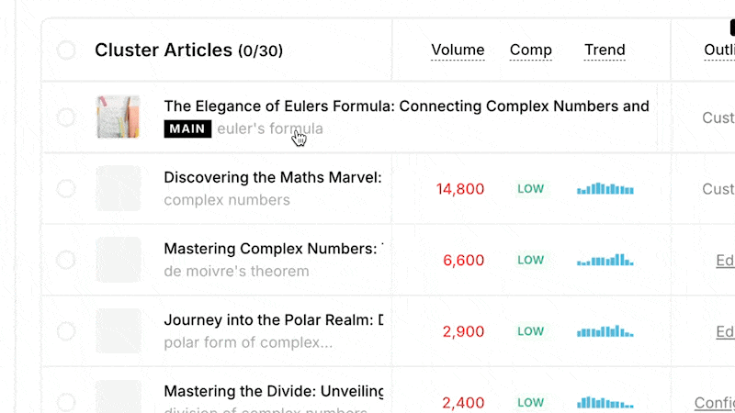Tick the complex numbers article checkbox
This screenshot has width=735, height=413.
click(x=66, y=188)
